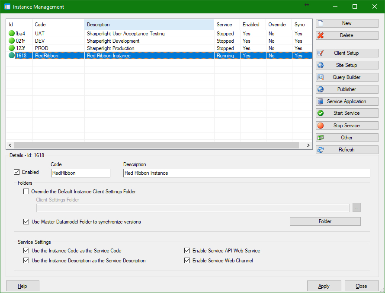This screenshot has height=293, width=385.
Task: Click the scrollbar left arrow in instance list
Action: pos(10,145)
